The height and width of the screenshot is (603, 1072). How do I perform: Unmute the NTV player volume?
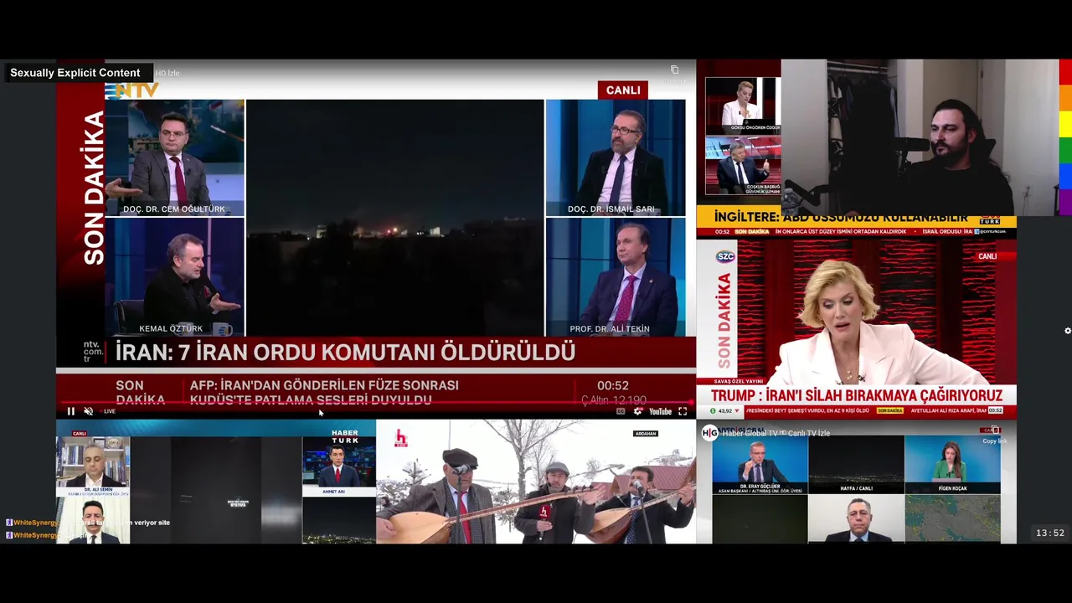89,411
